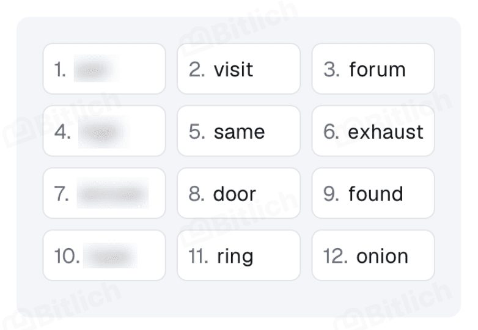Select the 'ring' word box
Viewport: 478px width, 330px height.
[x=239, y=255]
